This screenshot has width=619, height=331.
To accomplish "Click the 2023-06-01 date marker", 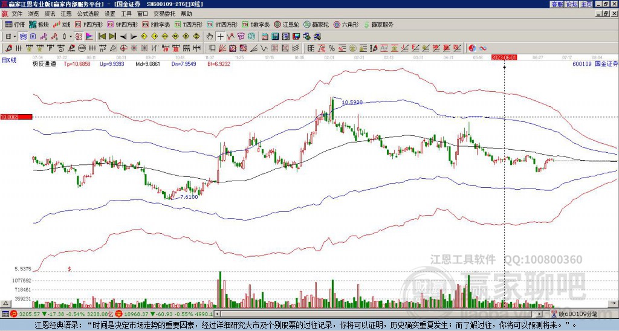I will (x=504, y=57).
